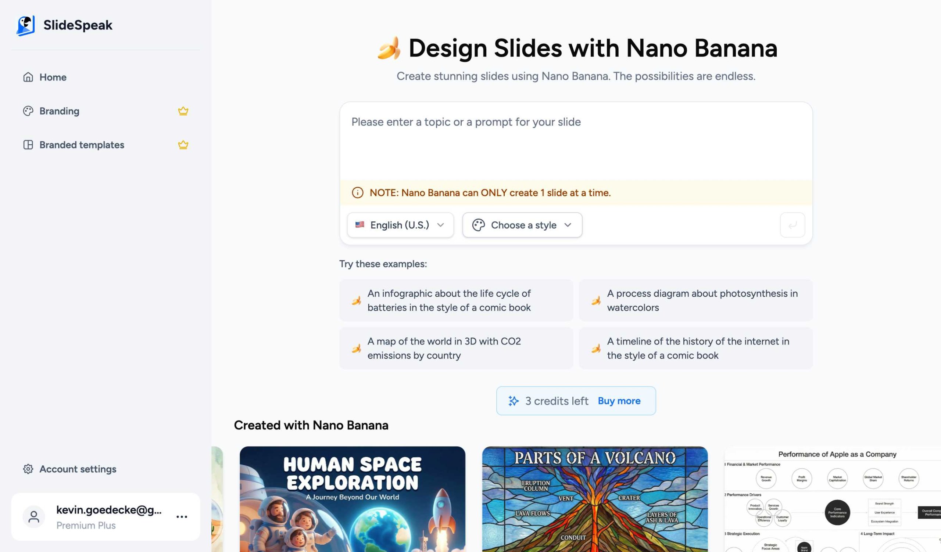Click the SlideSpeak logo
The image size is (941, 552).
[x=64, y=25]
